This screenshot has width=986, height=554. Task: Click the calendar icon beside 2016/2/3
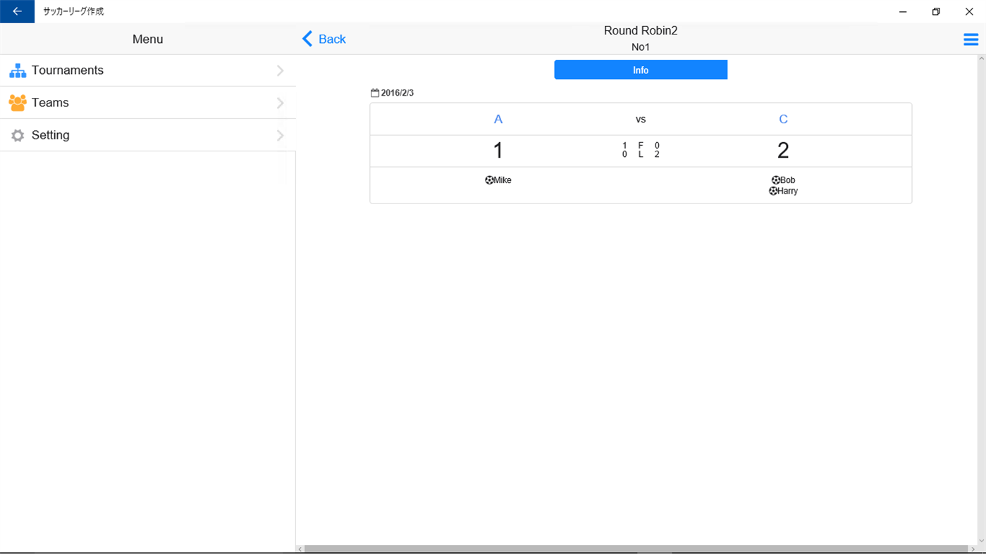(375, 92)
